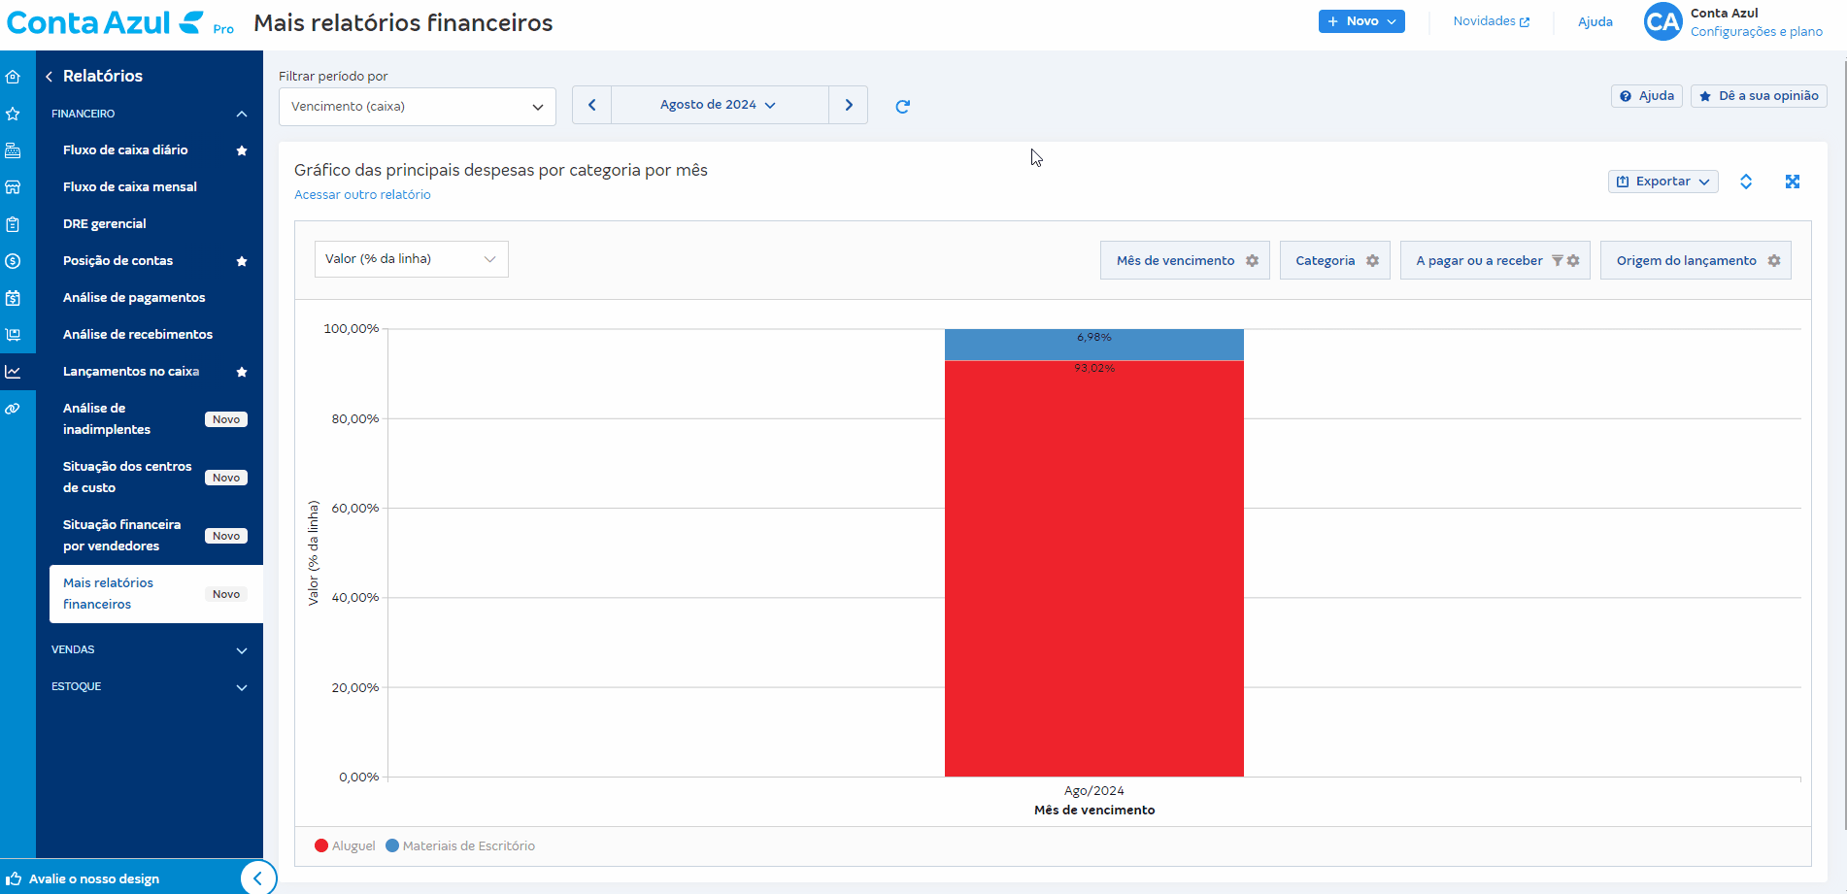Open the Valor (% da linha) dropdown
The height and width of the screenshot is (894, 1847).
(x=411, y=259)
